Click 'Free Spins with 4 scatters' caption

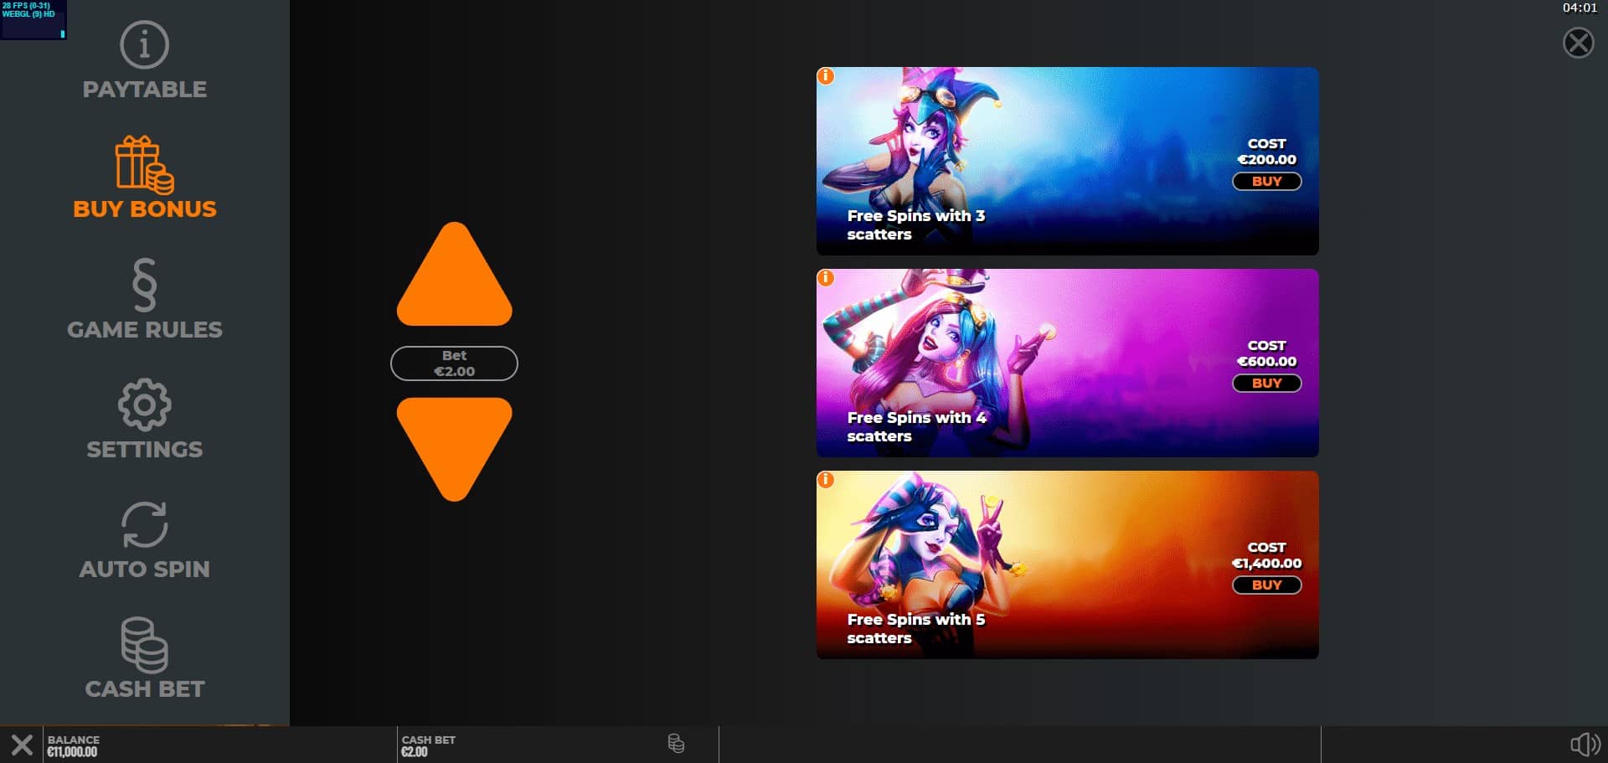[916, 426]
